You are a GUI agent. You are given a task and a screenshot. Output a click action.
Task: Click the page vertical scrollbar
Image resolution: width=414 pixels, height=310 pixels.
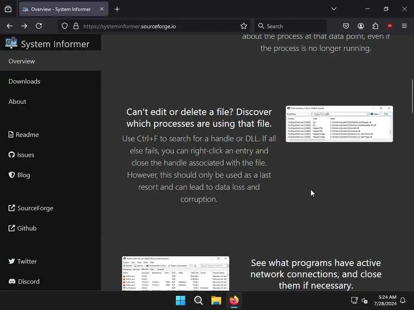pyautogui.click(x=412, y=96)
